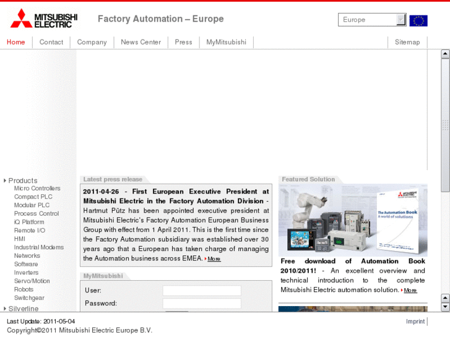Open Modular PLC product category
Viewport: 450px width, 337px height.
pos(32,205)
